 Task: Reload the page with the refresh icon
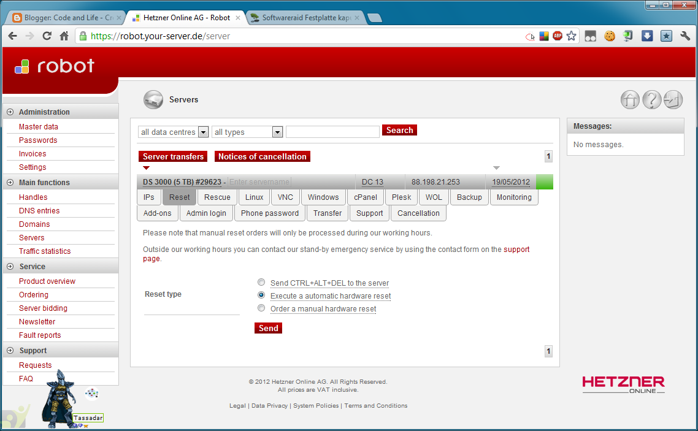pos(47,36)
